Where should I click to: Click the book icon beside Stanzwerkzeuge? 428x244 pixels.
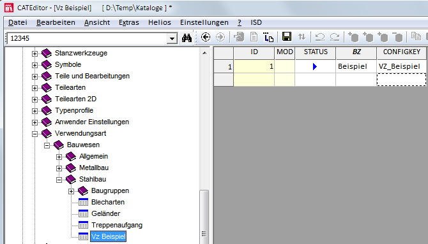click(x=47, y=53)
